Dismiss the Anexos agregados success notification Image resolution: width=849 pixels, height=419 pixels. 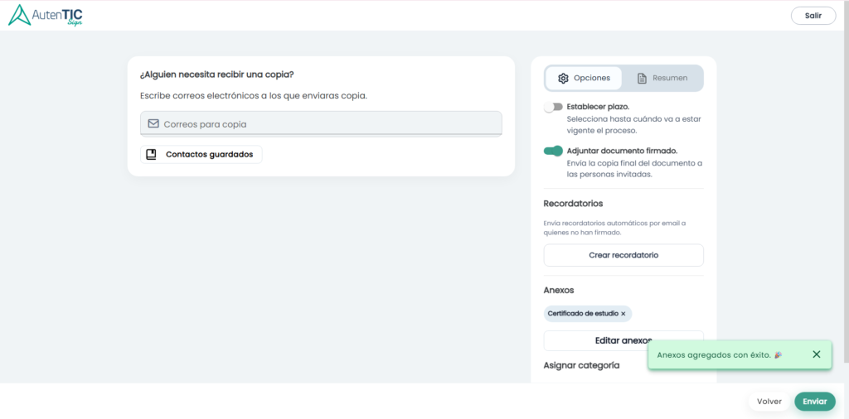click(x=817, y=354)
